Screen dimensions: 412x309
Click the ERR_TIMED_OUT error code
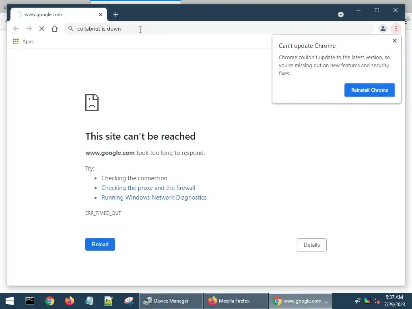click(x=103, y=213)
